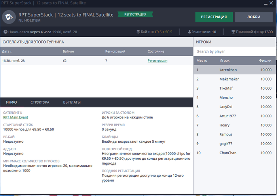Click the 16:30, нояб. 28 satellite date

tap(13, 61)
